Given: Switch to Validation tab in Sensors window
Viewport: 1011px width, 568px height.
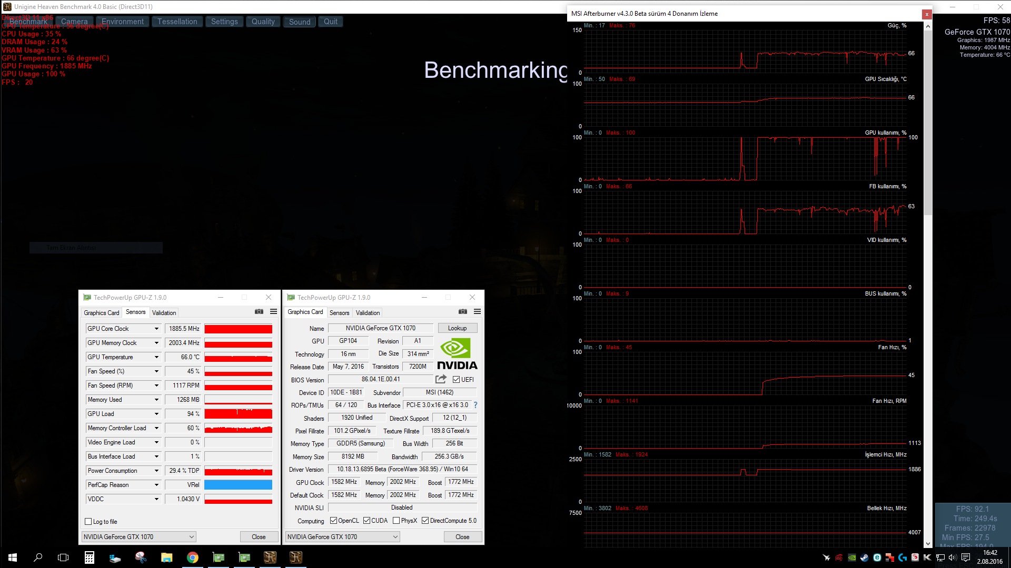Looking at the screenshot, I should 164,313.
